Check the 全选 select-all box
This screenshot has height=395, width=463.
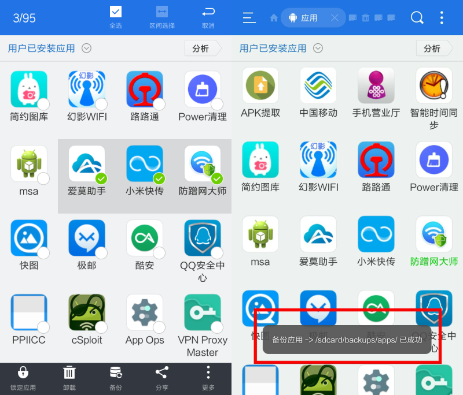(115, 12)
